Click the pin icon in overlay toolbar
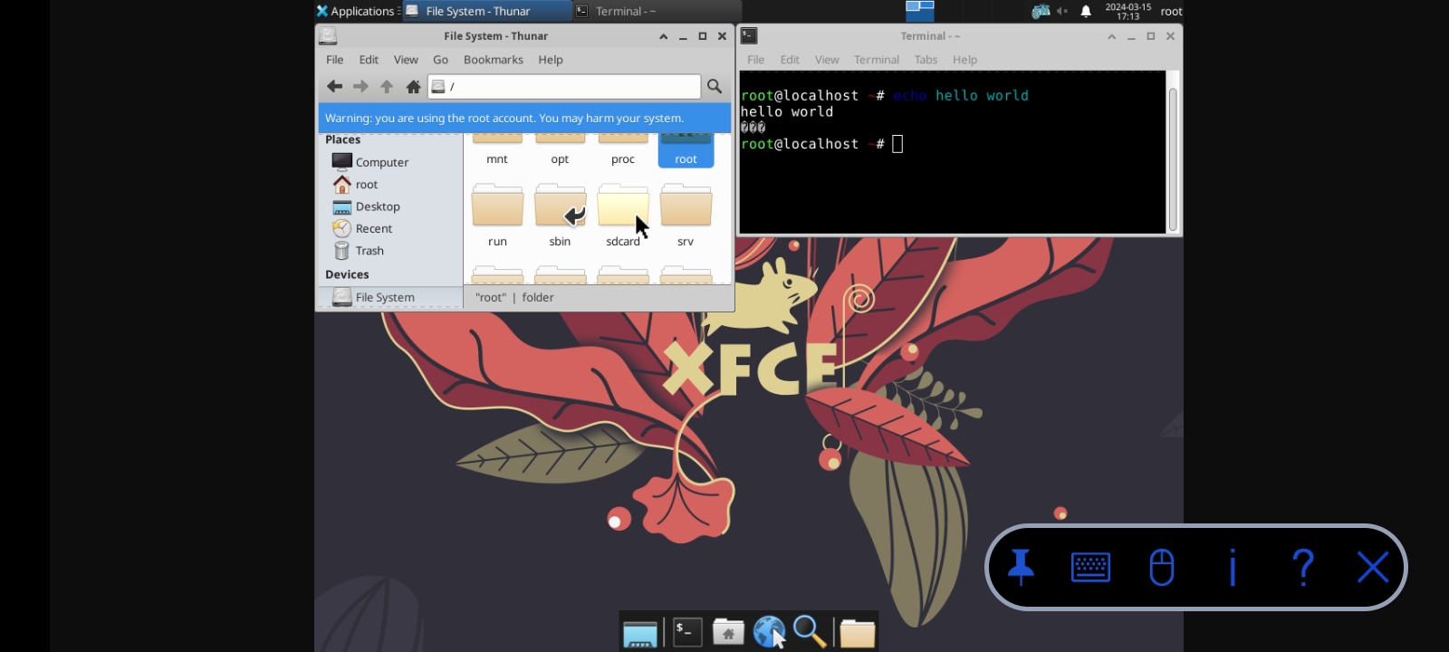 [x=1021, y=567]
